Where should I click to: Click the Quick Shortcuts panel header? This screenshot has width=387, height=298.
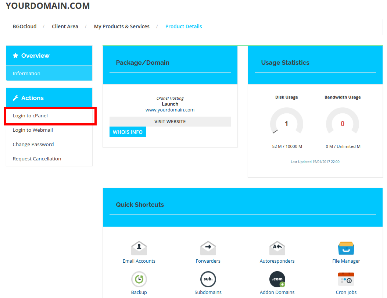[x=243, y=207]
